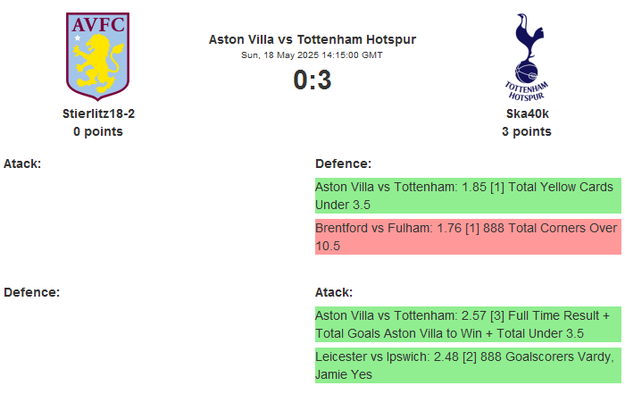
Task: Click the Tottenham Hotspur wordmark under the cockerel
Action: (x=526, y=89)
